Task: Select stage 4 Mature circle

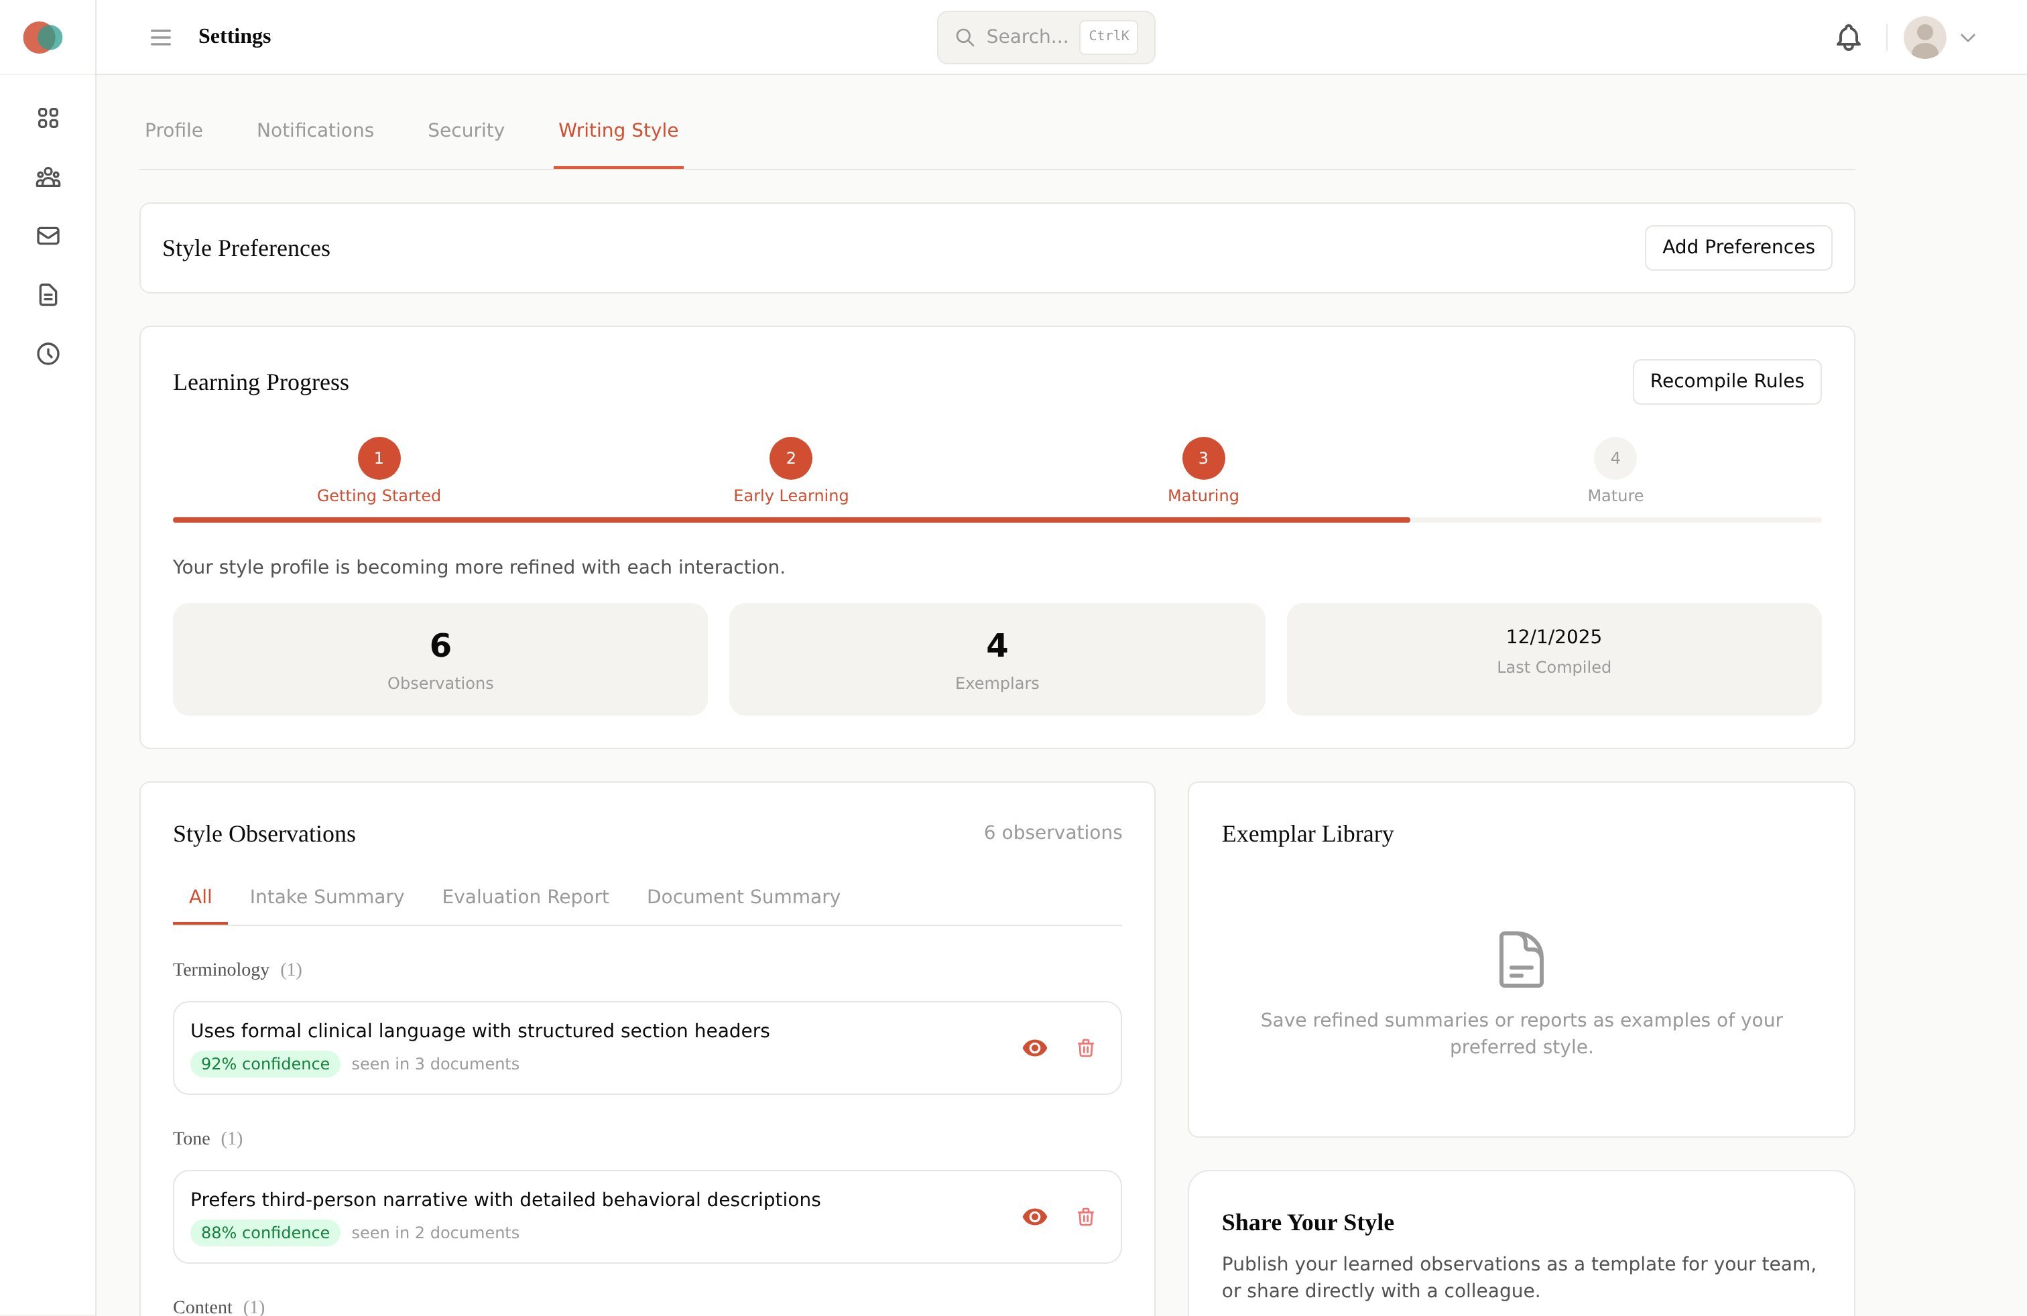Action: tap(1615, 458)
